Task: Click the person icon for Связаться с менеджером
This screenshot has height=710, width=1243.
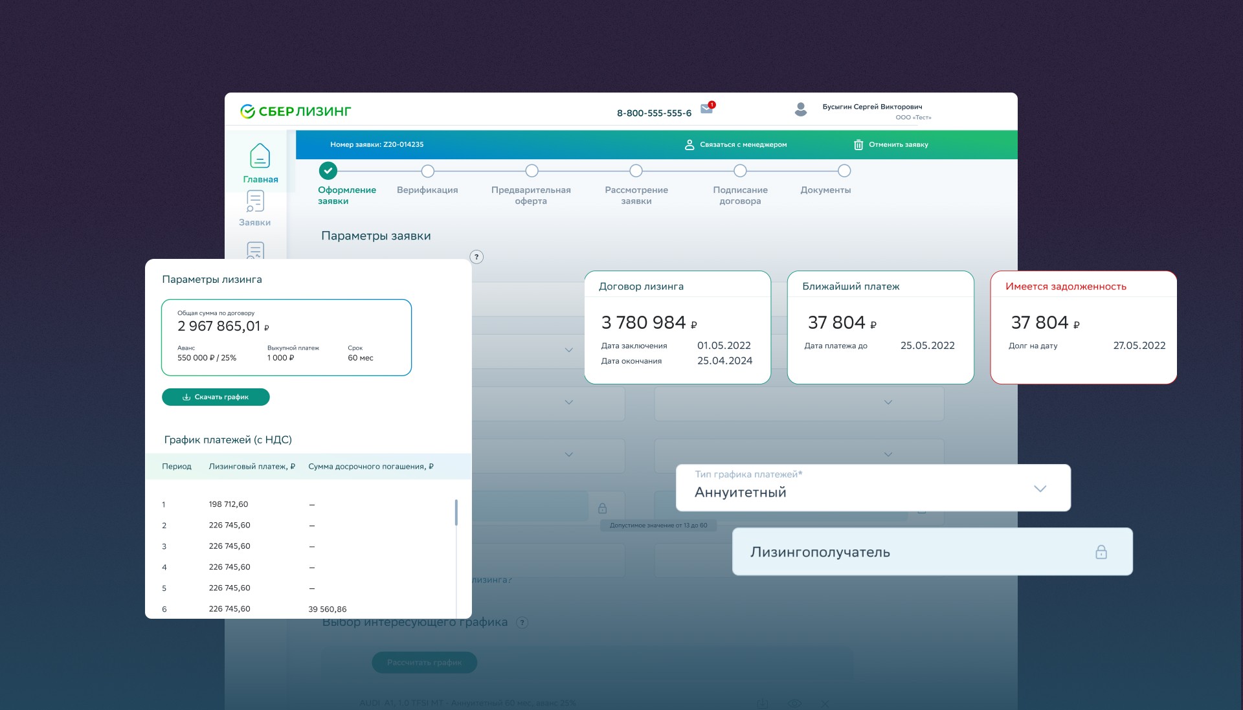Action: (x=689, y=145)
